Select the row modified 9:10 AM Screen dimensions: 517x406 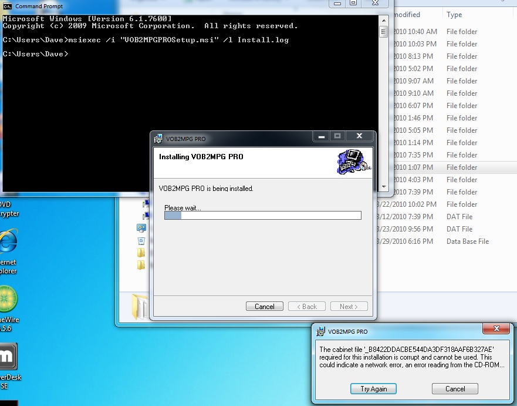click(454, 93)
